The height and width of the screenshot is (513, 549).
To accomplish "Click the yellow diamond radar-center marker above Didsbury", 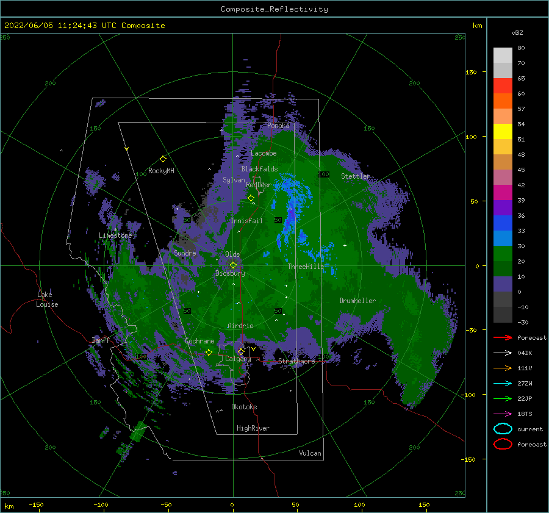I will pyautogui.click(x=233, y=265).
